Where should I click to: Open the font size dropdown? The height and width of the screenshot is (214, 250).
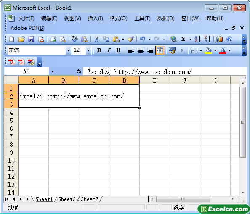pyautogui.click(x=88, y=50)
